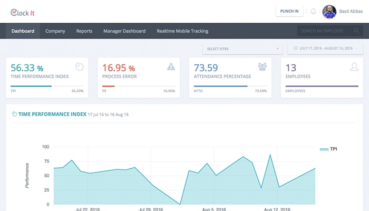
Task: Click Basil Abbas profile avatar
Action: tap(329, 11)
